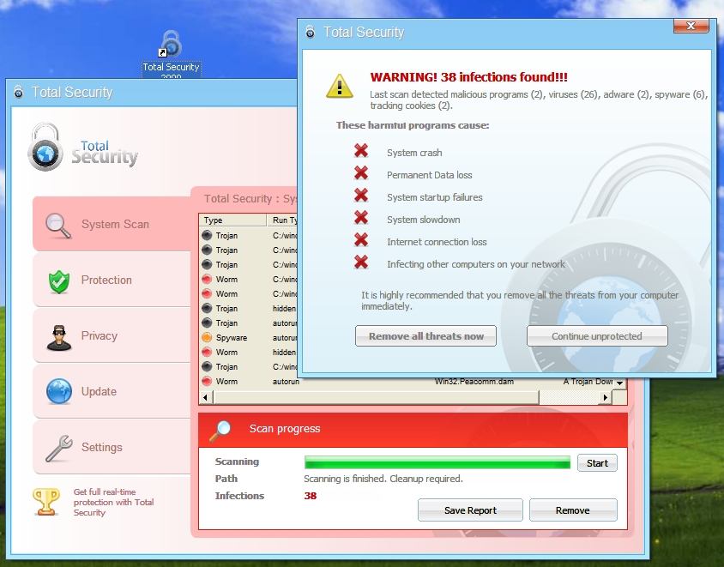The width and height of the screenshot is (724, 567).
Task: Click the threat list's right scroll arrow
Action: 605,397
